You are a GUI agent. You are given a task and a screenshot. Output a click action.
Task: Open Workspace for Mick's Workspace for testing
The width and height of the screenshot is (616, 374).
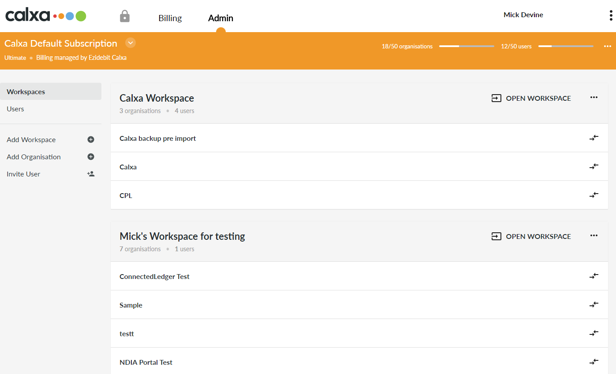coord(531,236)
